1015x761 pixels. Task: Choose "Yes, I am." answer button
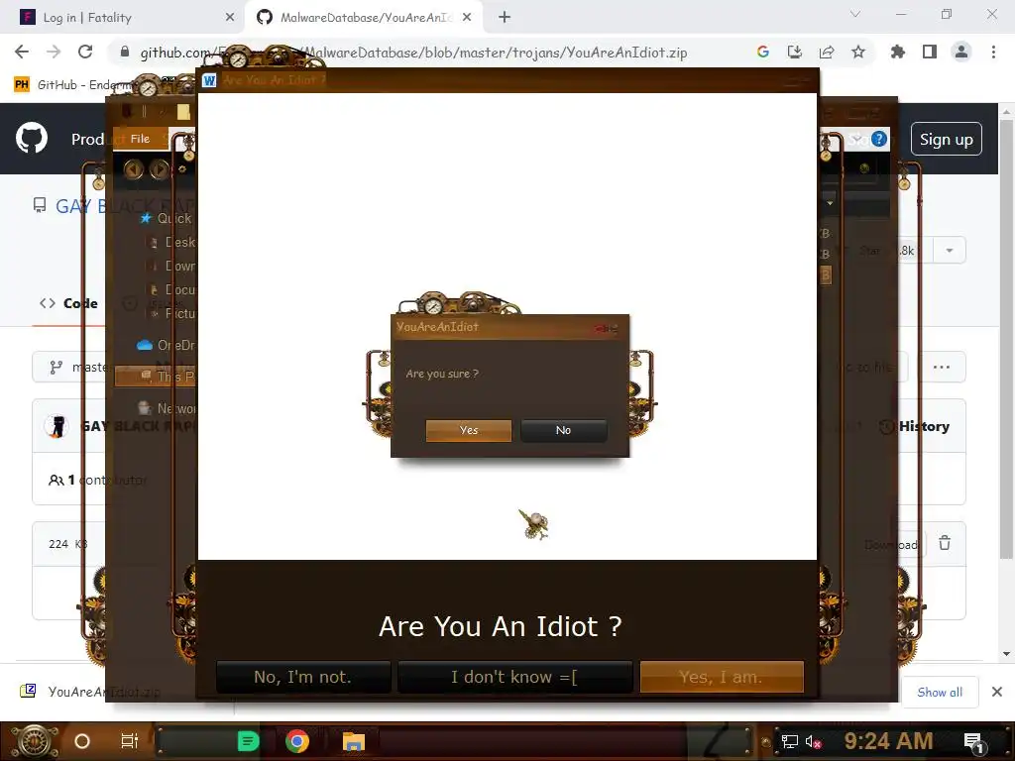pos(722,677)
